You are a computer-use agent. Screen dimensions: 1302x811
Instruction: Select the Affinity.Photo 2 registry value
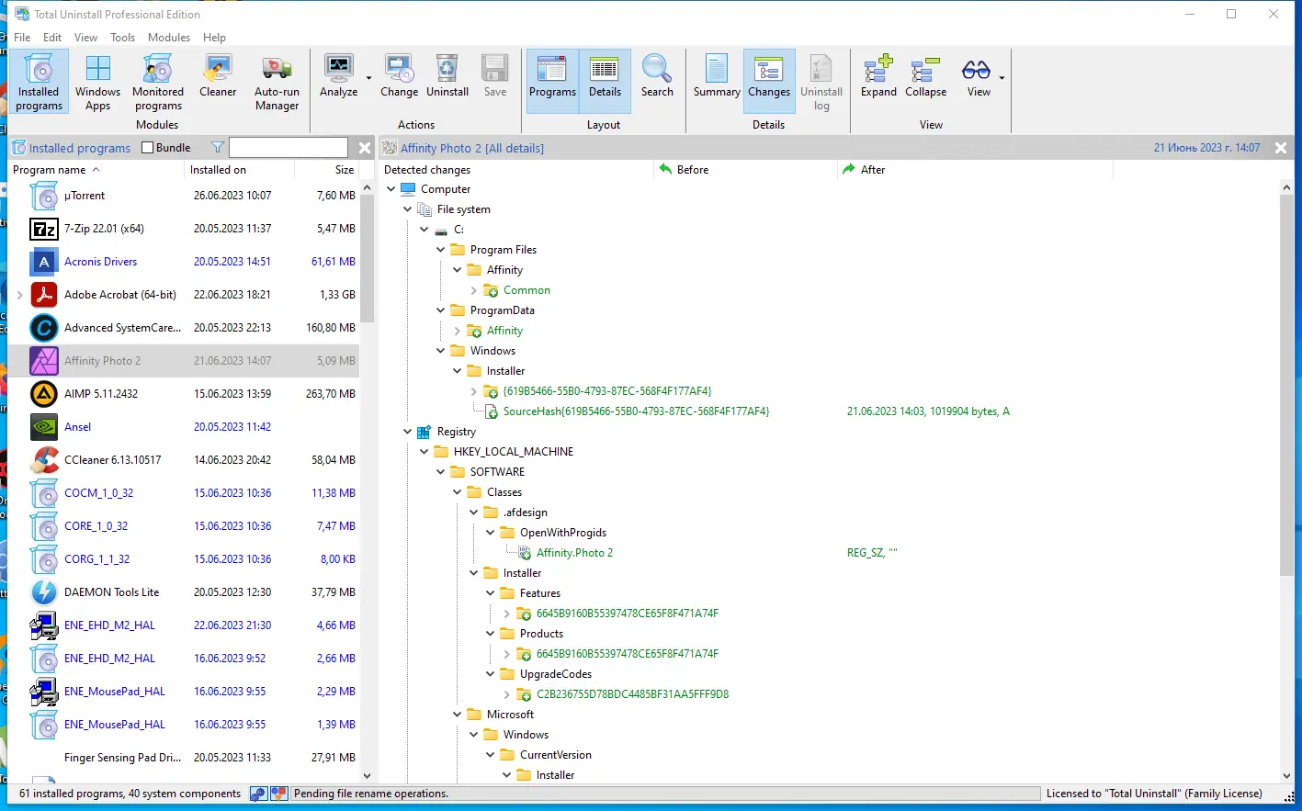click(x=574, y=553)
